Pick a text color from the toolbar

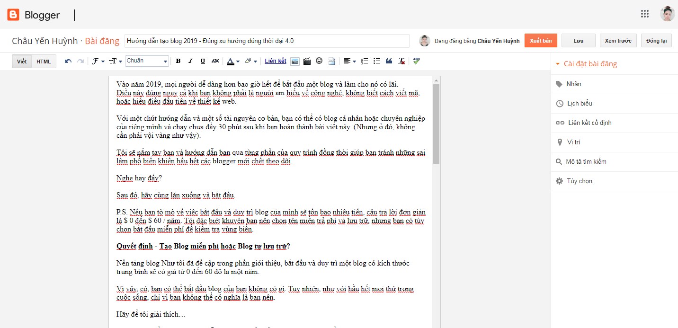tap(232, 61)
